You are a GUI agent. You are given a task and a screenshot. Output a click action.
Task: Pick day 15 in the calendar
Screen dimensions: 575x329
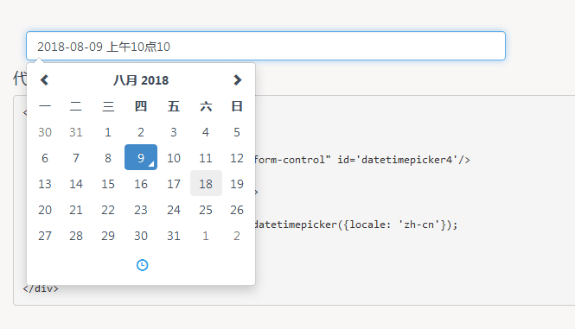[108, 184]
